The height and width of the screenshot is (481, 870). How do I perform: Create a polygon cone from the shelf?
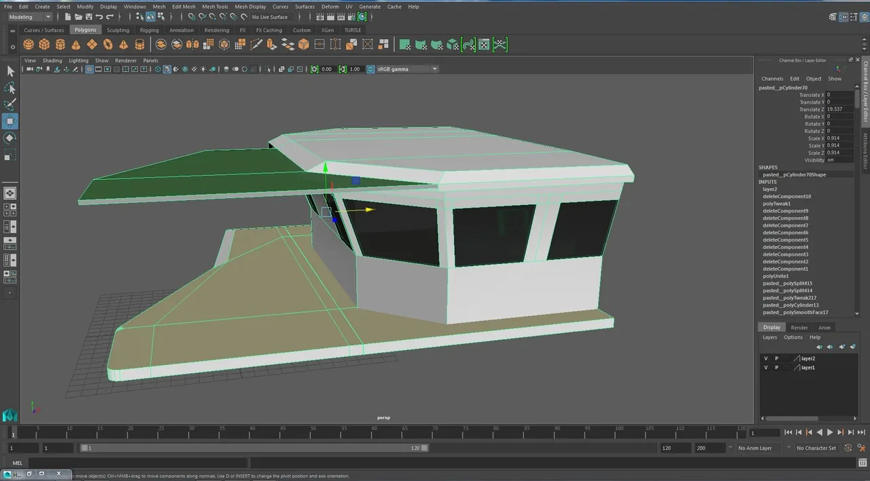point(75,45)
